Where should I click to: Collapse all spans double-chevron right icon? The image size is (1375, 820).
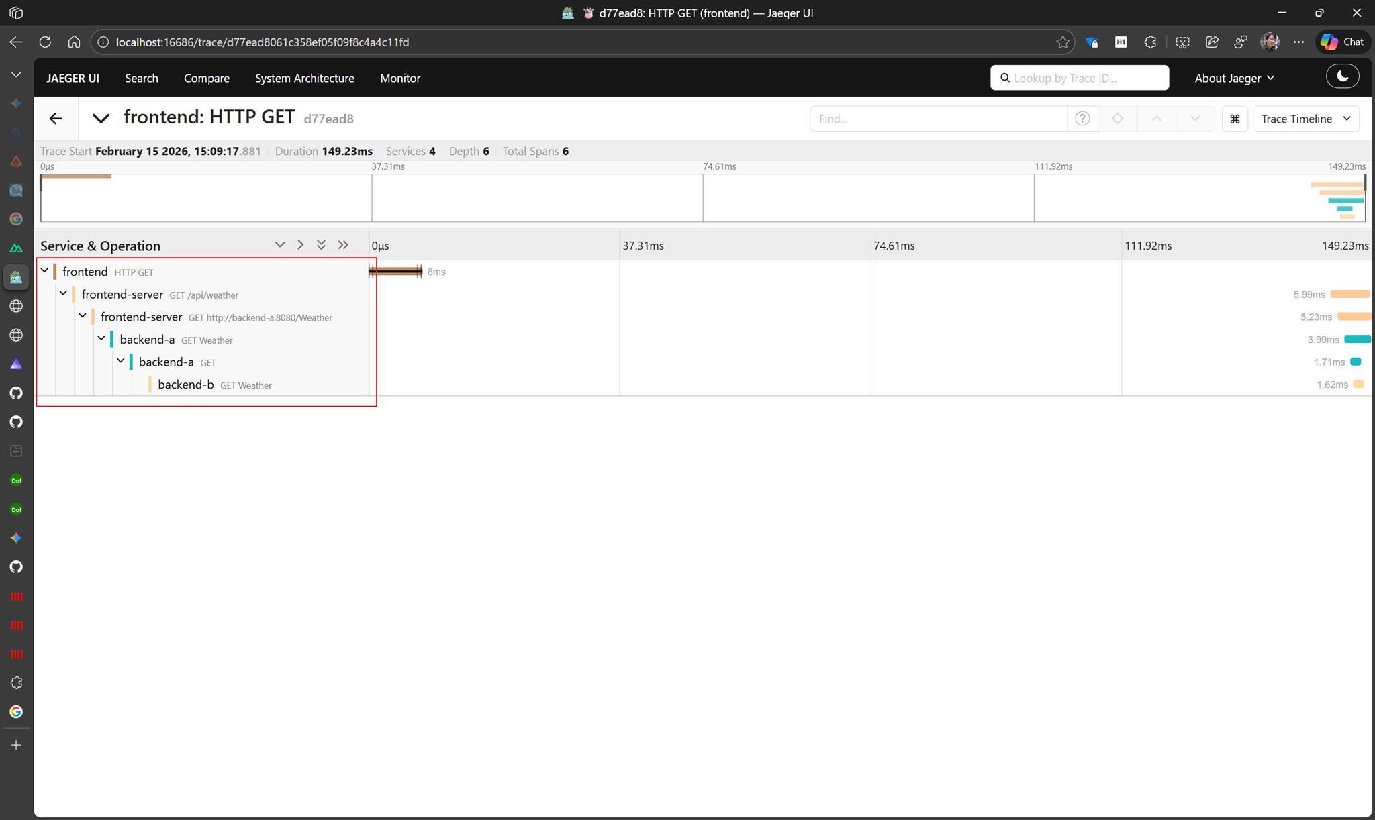coord(343,245)
